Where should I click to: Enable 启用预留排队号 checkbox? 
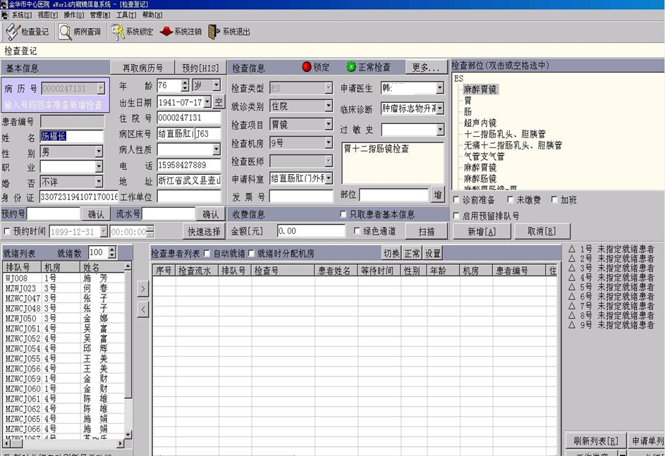[x=456, y=216]
